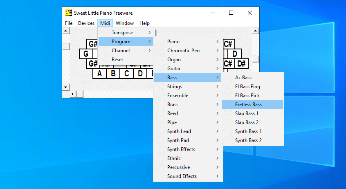This screenshot has height=189, width=346.
Task: Play the G key on the keyboard
Action: pos(86,54)
